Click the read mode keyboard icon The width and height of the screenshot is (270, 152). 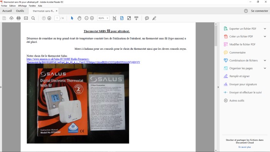[x=136, y=18]
